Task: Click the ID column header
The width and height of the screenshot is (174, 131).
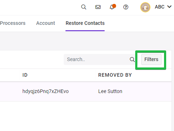Action: click(x=25, y=75)
